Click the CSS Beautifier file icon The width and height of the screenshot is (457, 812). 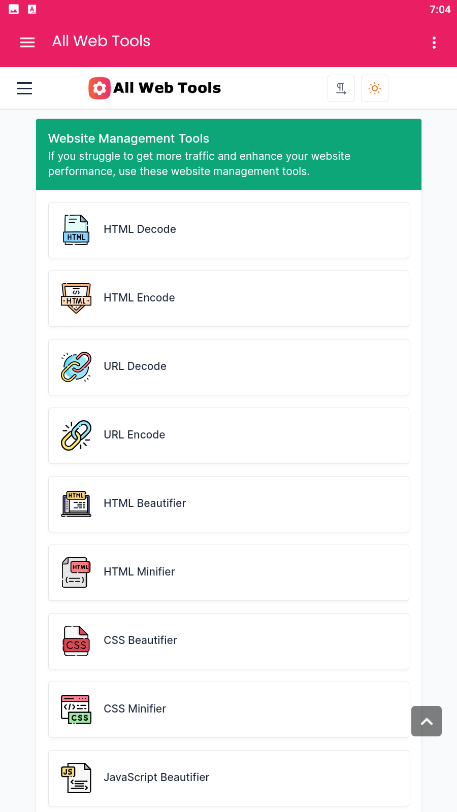click(76, 641)
